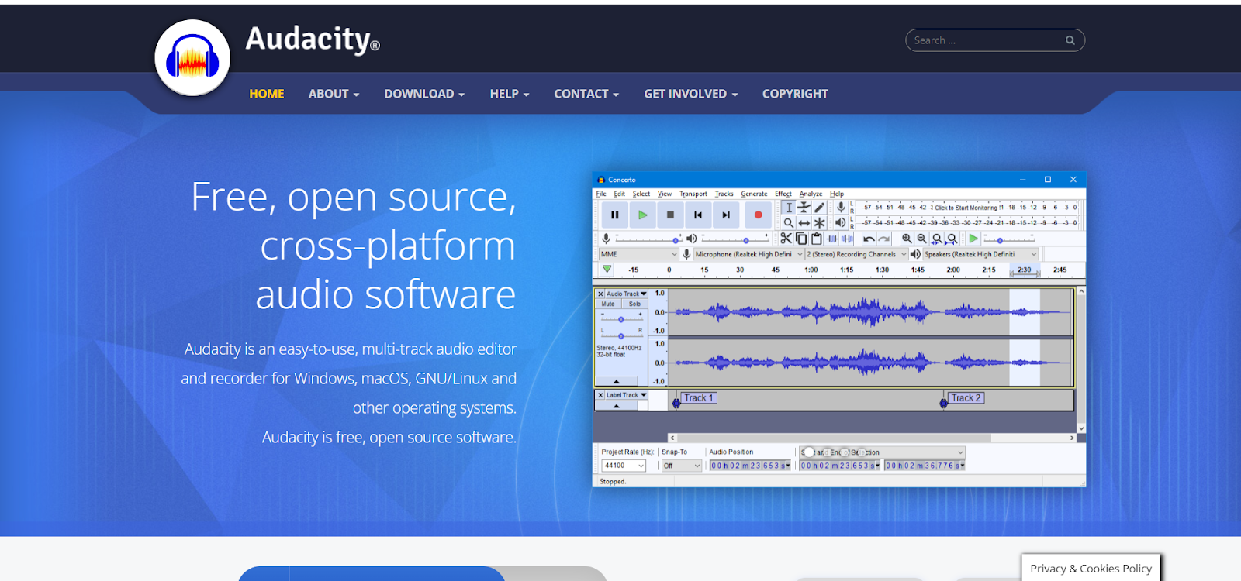This screenshot has width=1241, height=581.
Task: Open the Project Rate 44100 dropdown
Action: tap(624, 466)
